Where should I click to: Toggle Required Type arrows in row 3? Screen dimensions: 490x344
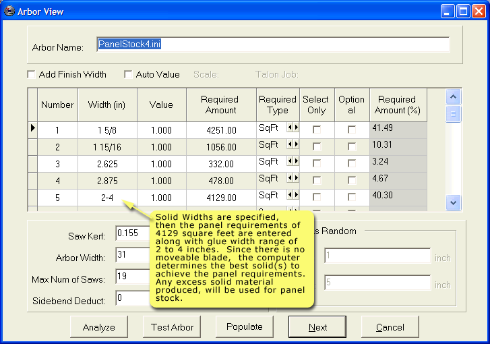[x=293, y=162]
